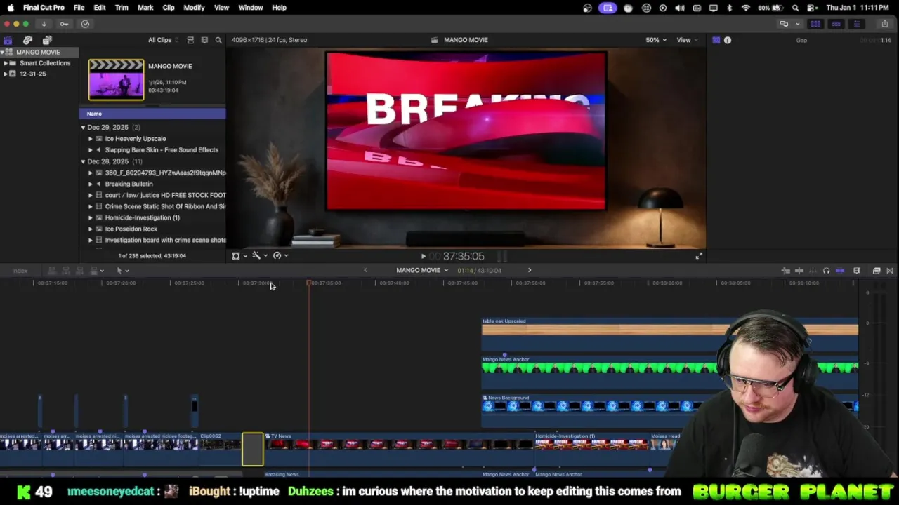Open the File menu
This screenshot has width=899, height=505.
[x=79, y=8]
